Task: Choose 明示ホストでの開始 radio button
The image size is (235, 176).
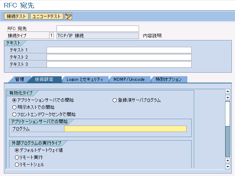Action: click(x=15, y=107)
